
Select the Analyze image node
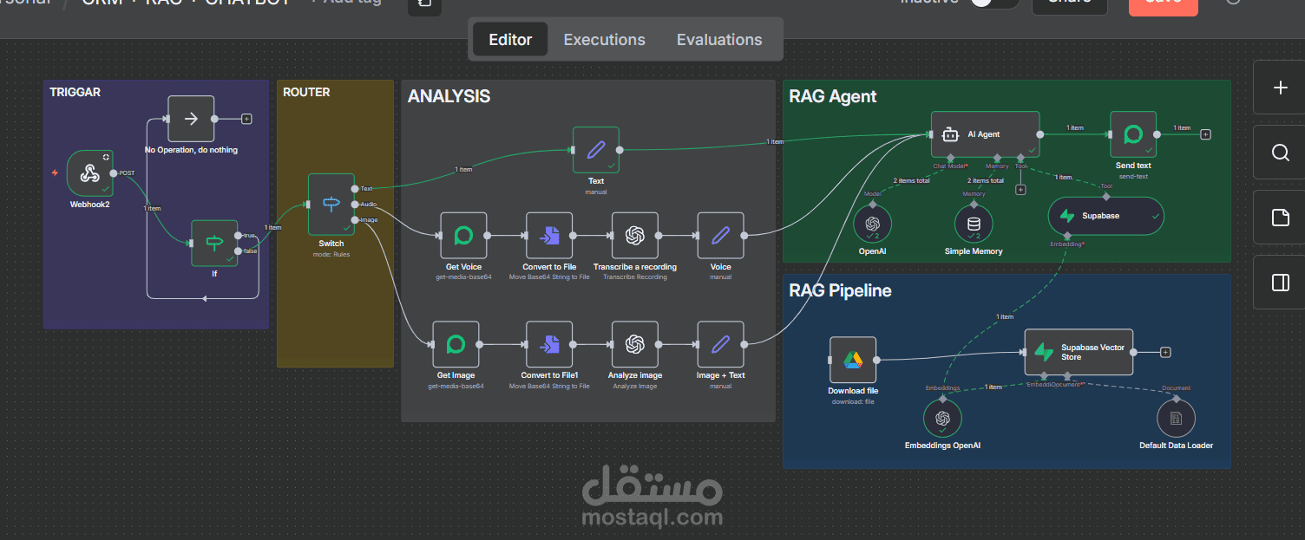pyautogui.click(x=634, y=343)
